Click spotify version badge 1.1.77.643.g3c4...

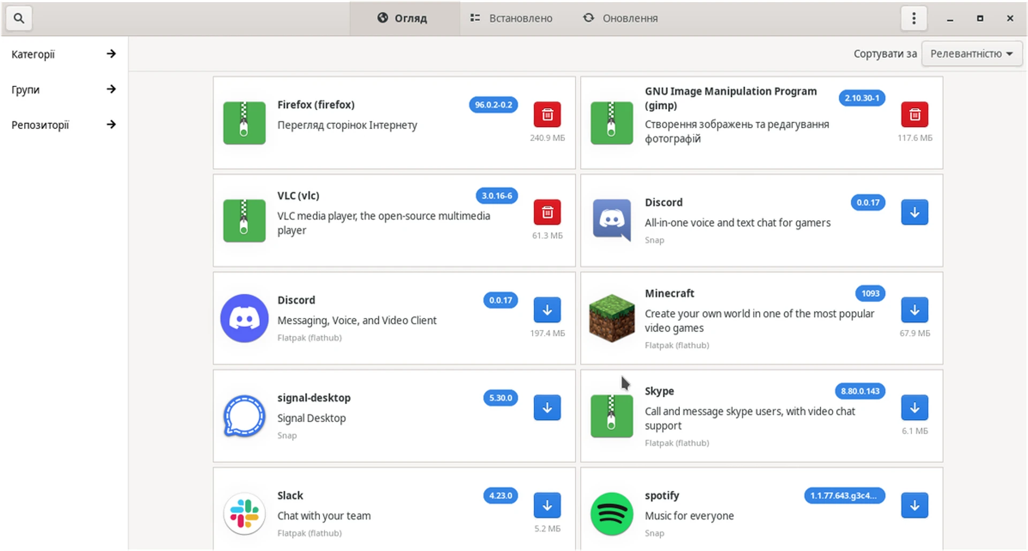click(x=844, y=496)
